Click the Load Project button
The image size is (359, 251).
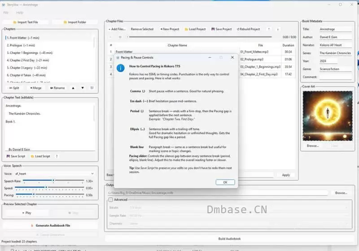tap(195, 29)
